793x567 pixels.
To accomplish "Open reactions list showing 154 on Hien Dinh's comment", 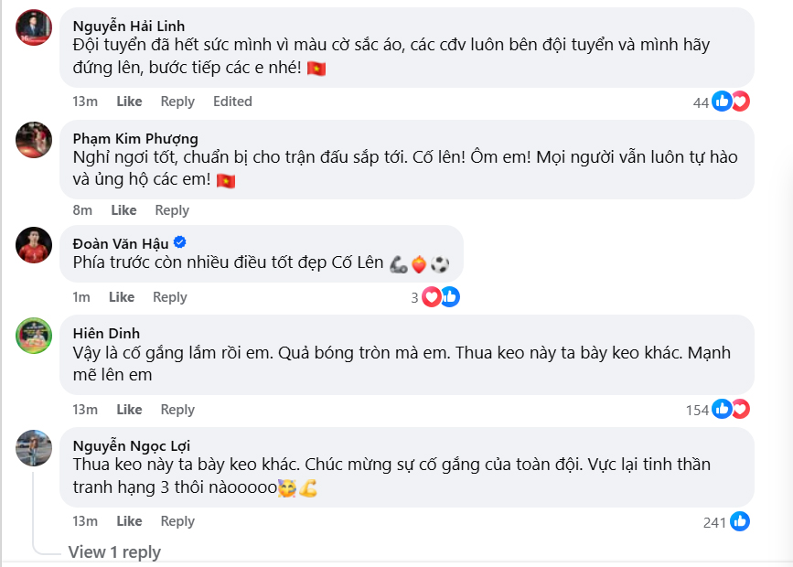I will pos(700,410).
